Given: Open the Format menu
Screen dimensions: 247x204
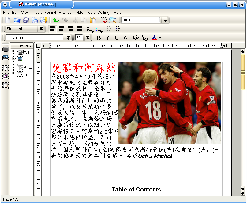Looking at the screenshot, I should point(50,13).
